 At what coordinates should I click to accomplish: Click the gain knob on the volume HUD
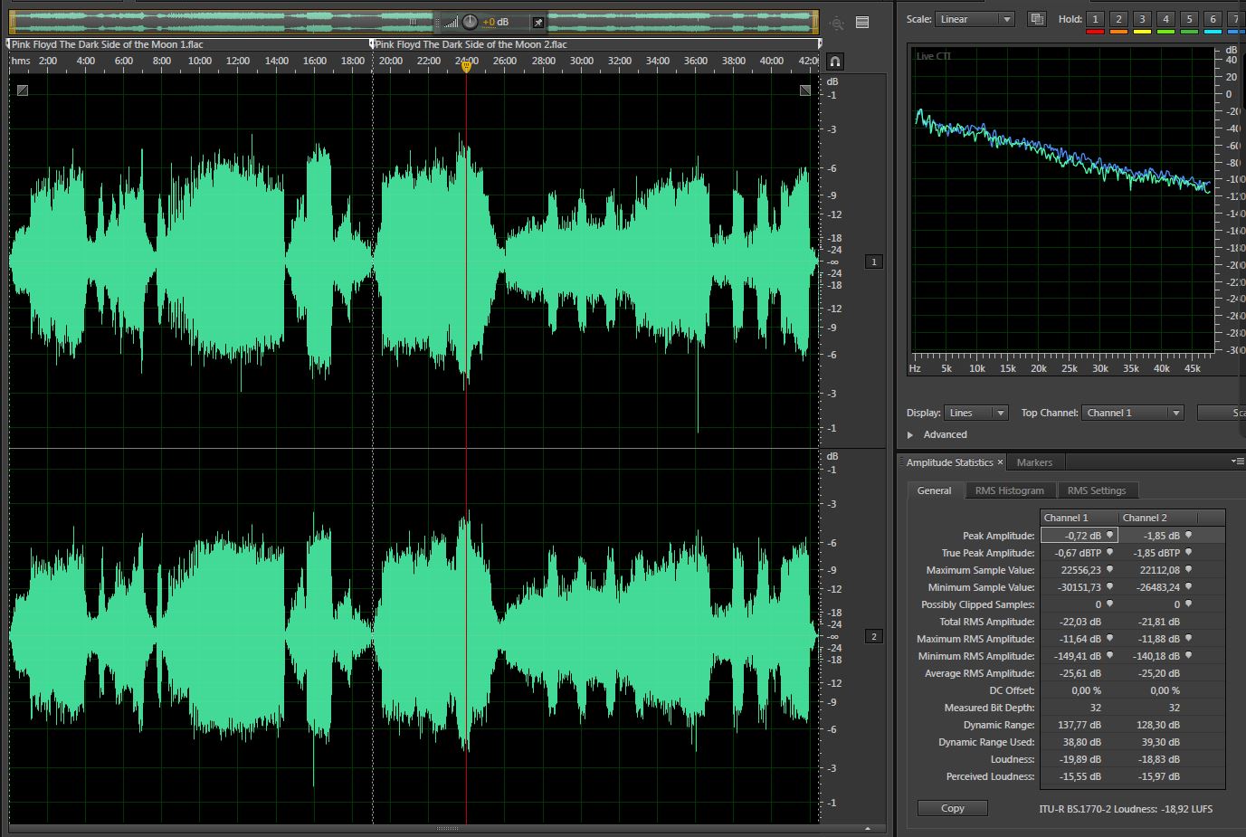click(470, 23)
